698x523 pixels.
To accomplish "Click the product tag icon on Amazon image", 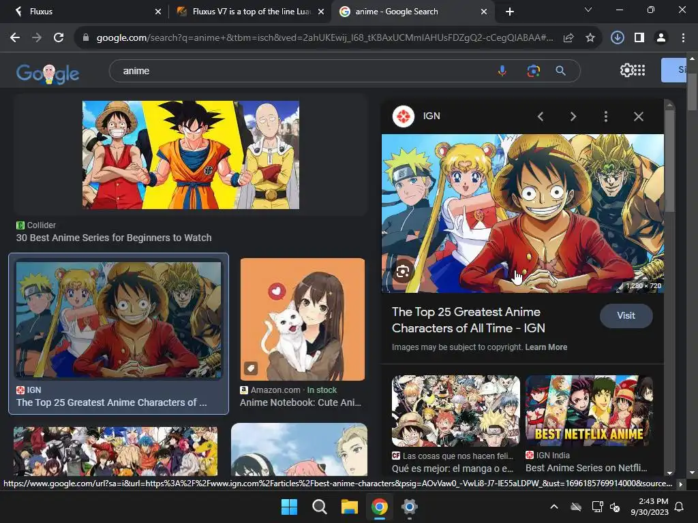I will (251, 368).
